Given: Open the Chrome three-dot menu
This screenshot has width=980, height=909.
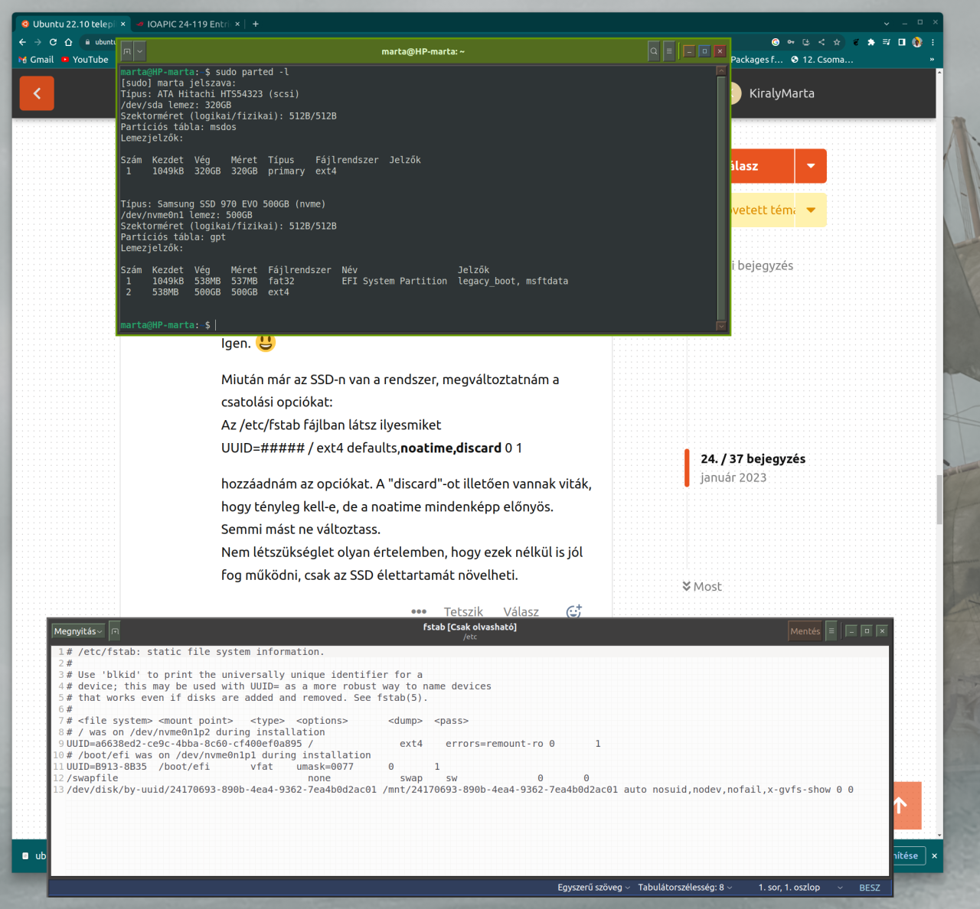Looking at the screenshot, I should 933,42.
